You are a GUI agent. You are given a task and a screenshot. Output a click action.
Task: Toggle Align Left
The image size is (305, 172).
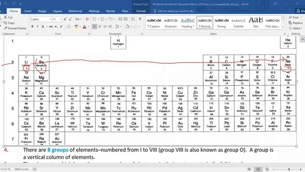pyautogui.click(x=94, y=27)
